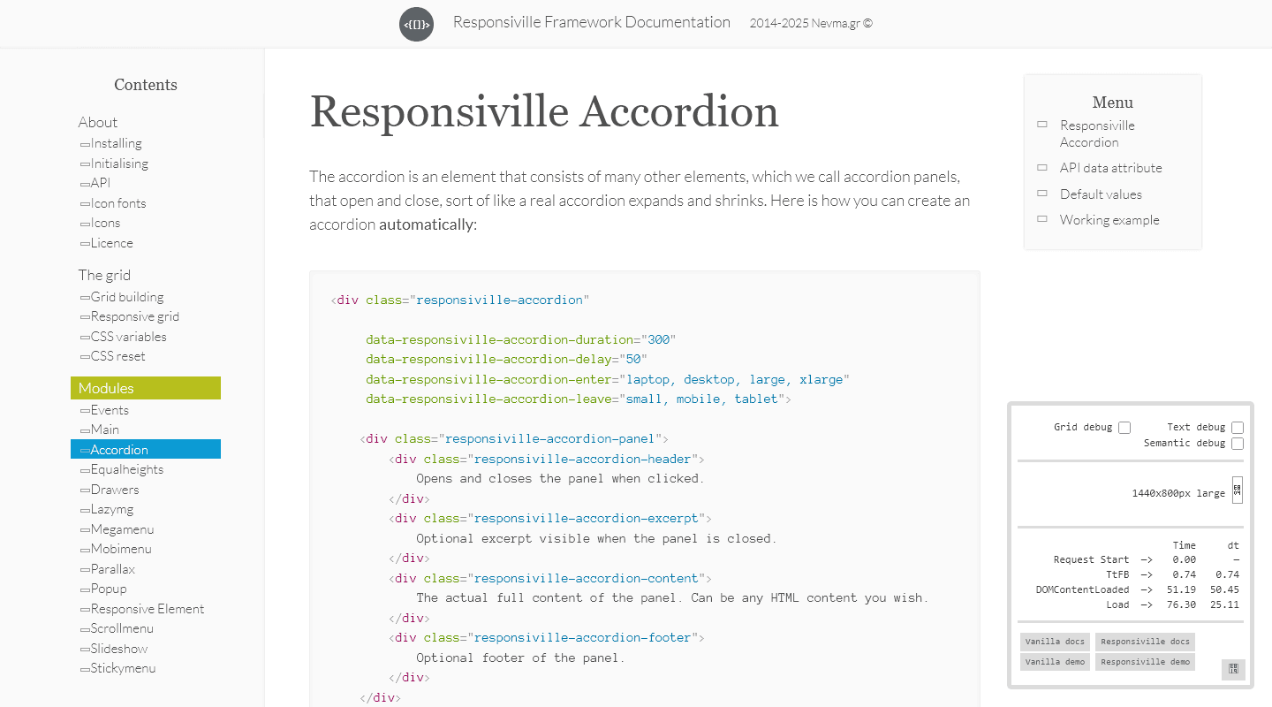Viewport: 1272px width, 707px height.
Task: Click '2014-2025 Nevma.gr ©' in header
Action: [x=811, y=24]
